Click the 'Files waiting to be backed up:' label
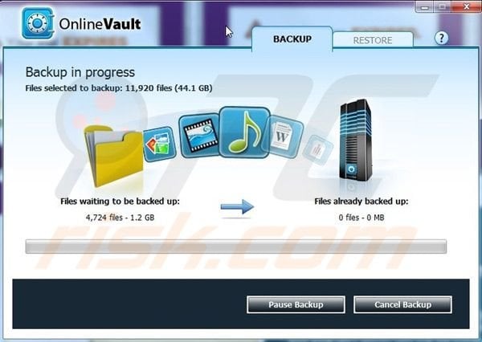 tap(120, 202)
